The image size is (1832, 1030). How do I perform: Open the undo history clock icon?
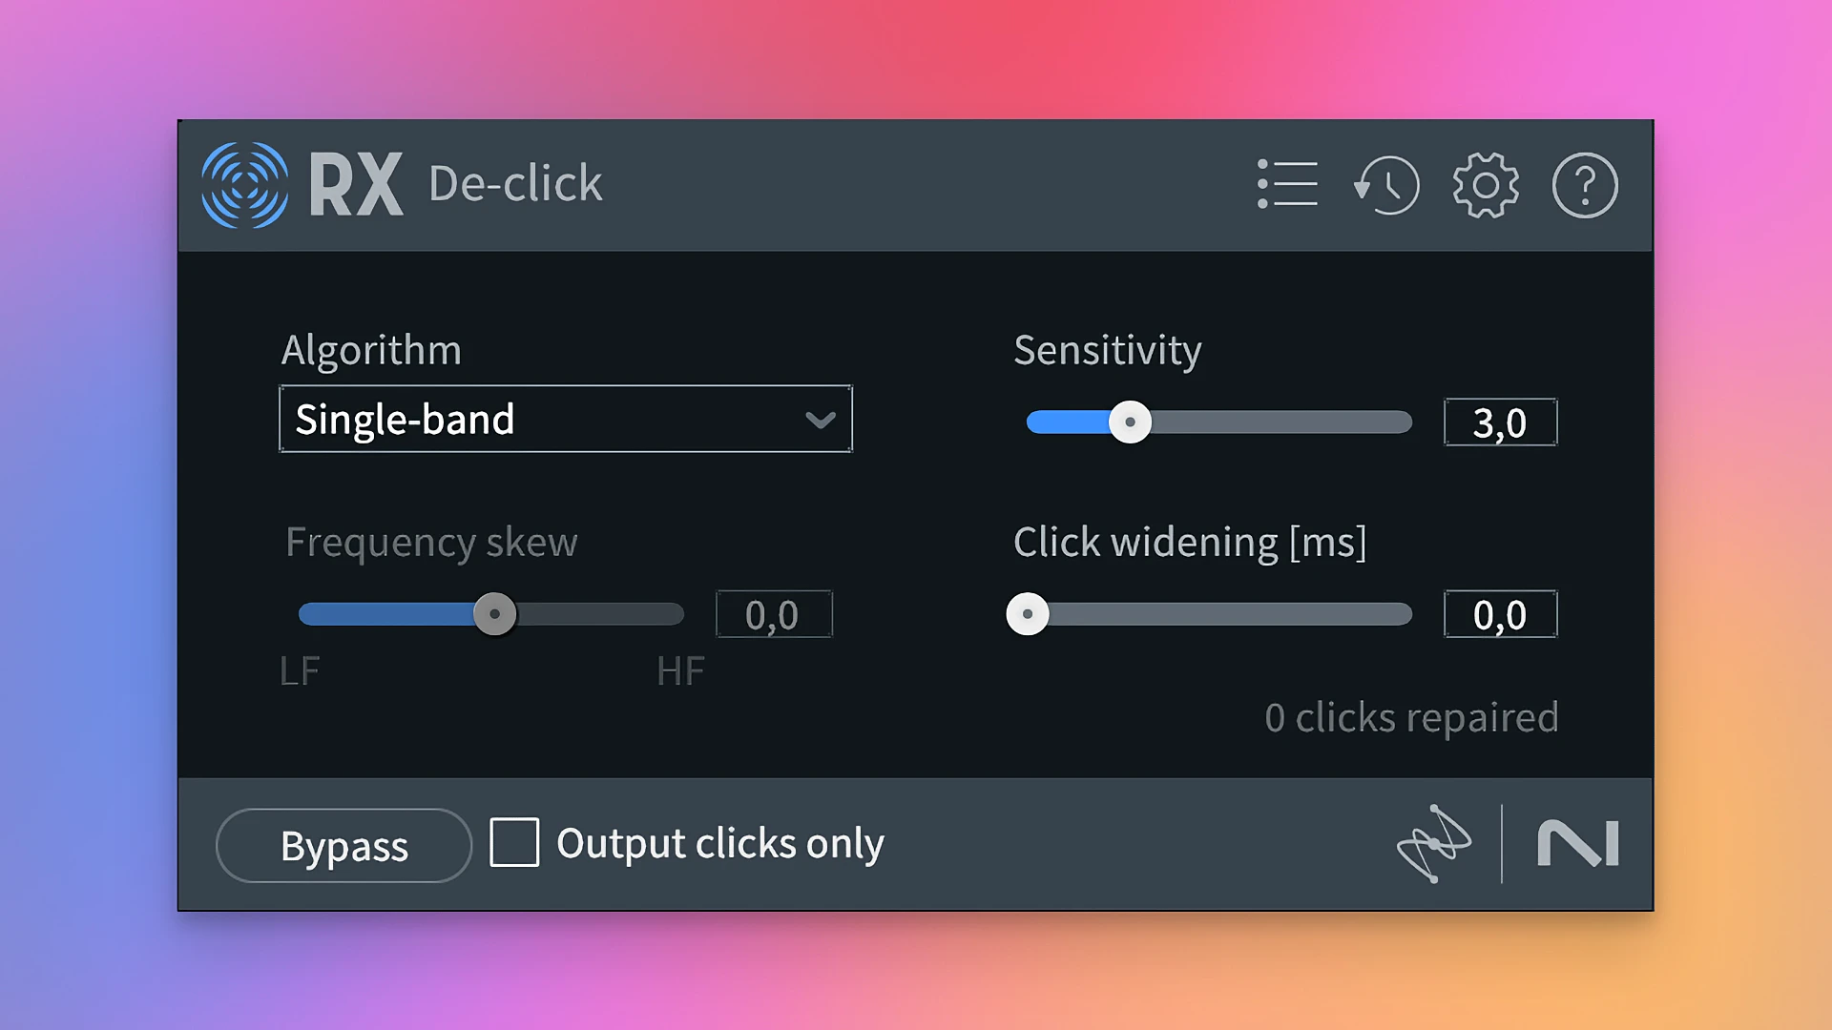click(x=1386, y=185)
